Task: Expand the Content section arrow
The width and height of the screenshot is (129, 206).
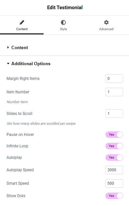Action: (x=8, y=47)
